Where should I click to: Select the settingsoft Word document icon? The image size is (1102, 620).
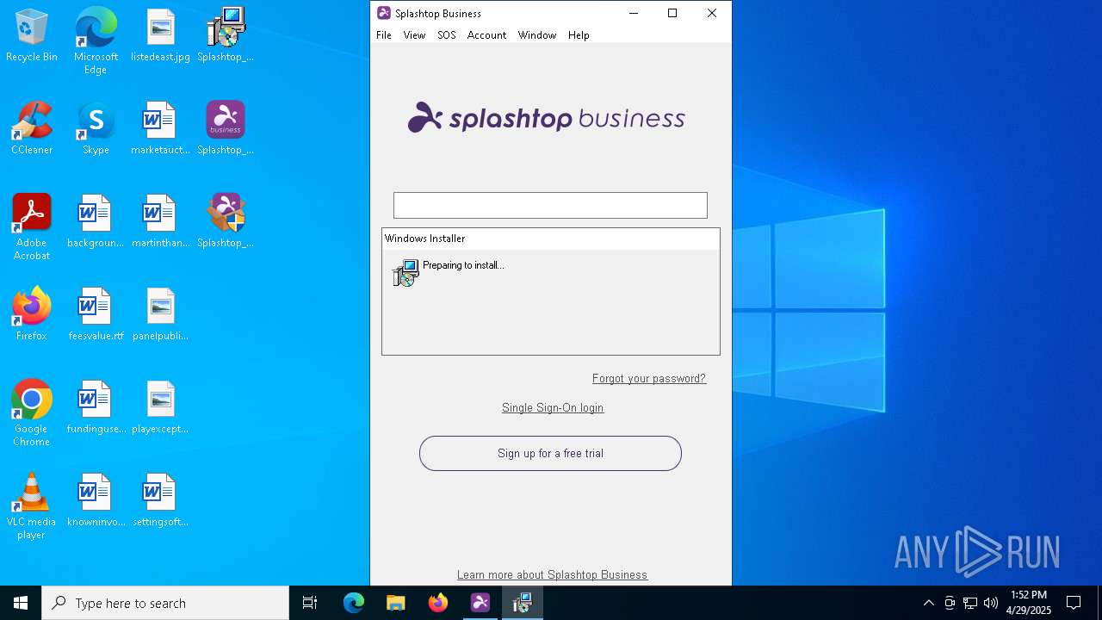click(x=160, y=501)
